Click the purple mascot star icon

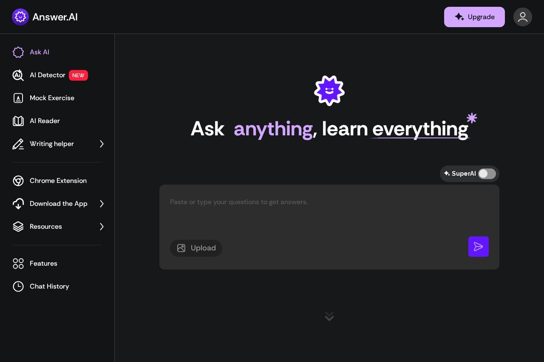pos(329,91)
